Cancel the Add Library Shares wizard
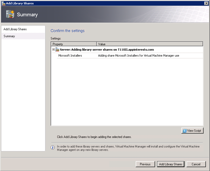 tap(196, 164)
